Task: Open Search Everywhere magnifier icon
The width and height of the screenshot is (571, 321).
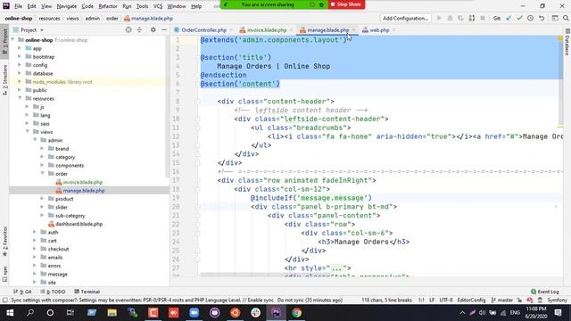Action: coord(566,18)
